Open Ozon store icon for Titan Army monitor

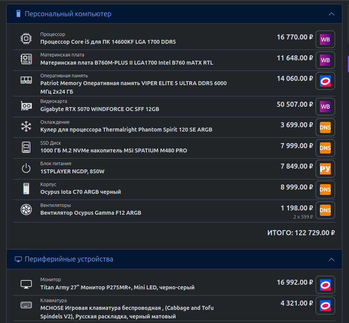(x=325, y=285)
